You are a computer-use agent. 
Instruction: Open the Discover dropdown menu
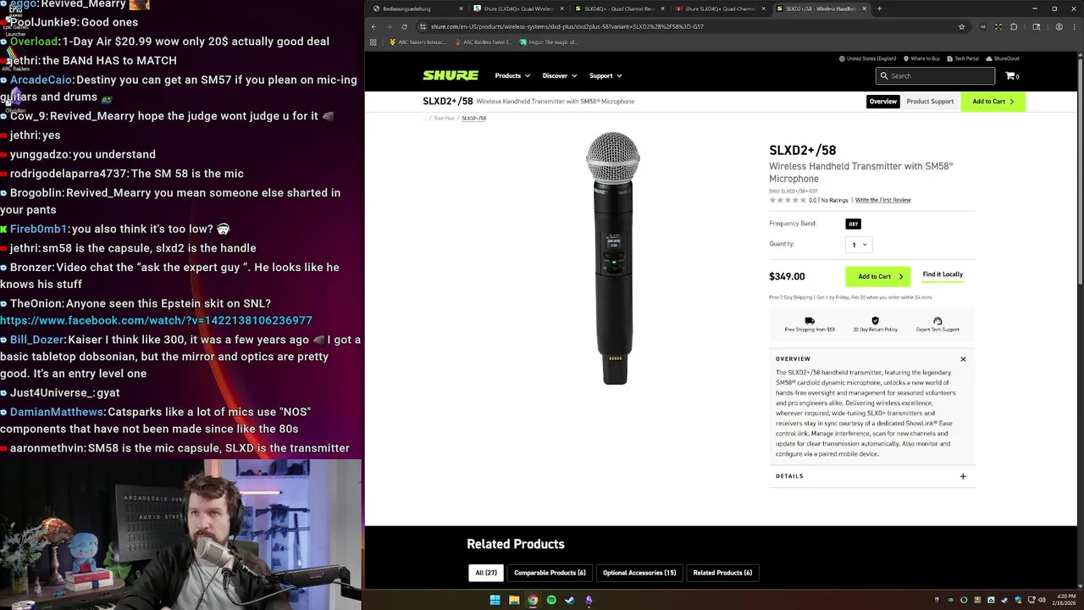(560, 75)
